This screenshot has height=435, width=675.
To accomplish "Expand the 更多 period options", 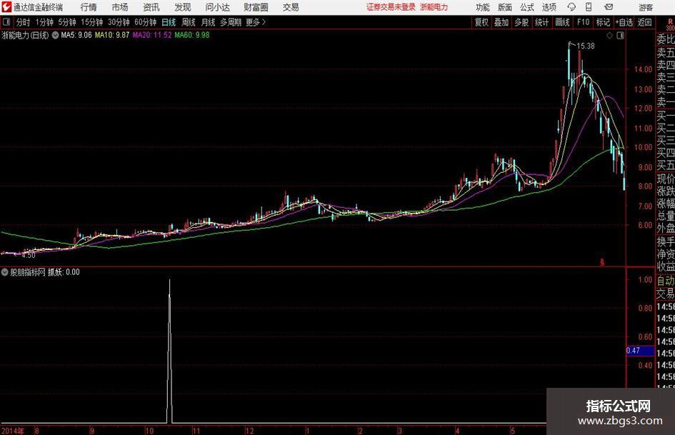I will [256, 22].
